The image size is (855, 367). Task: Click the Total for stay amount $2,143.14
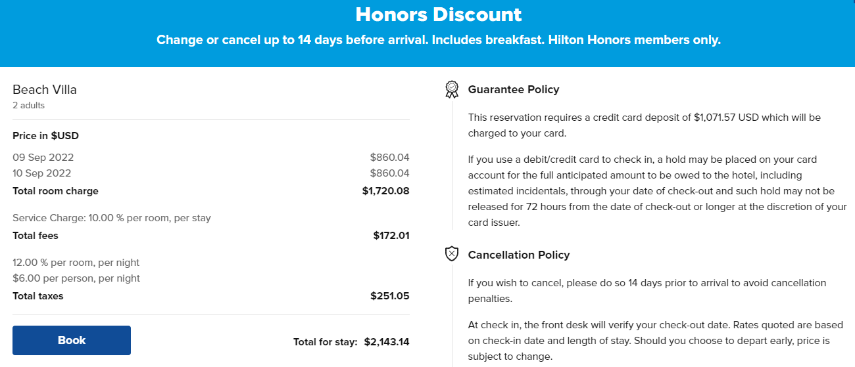point(387,342)
